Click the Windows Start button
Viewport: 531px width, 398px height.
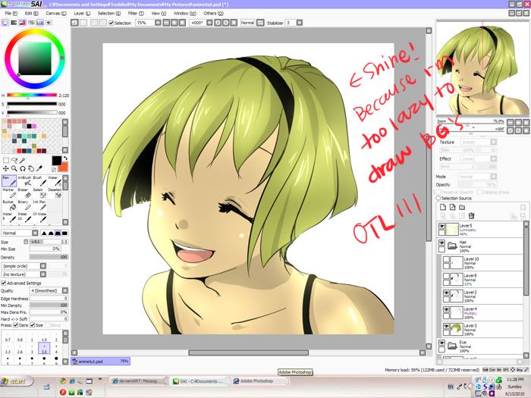click(x=16, y=381)
